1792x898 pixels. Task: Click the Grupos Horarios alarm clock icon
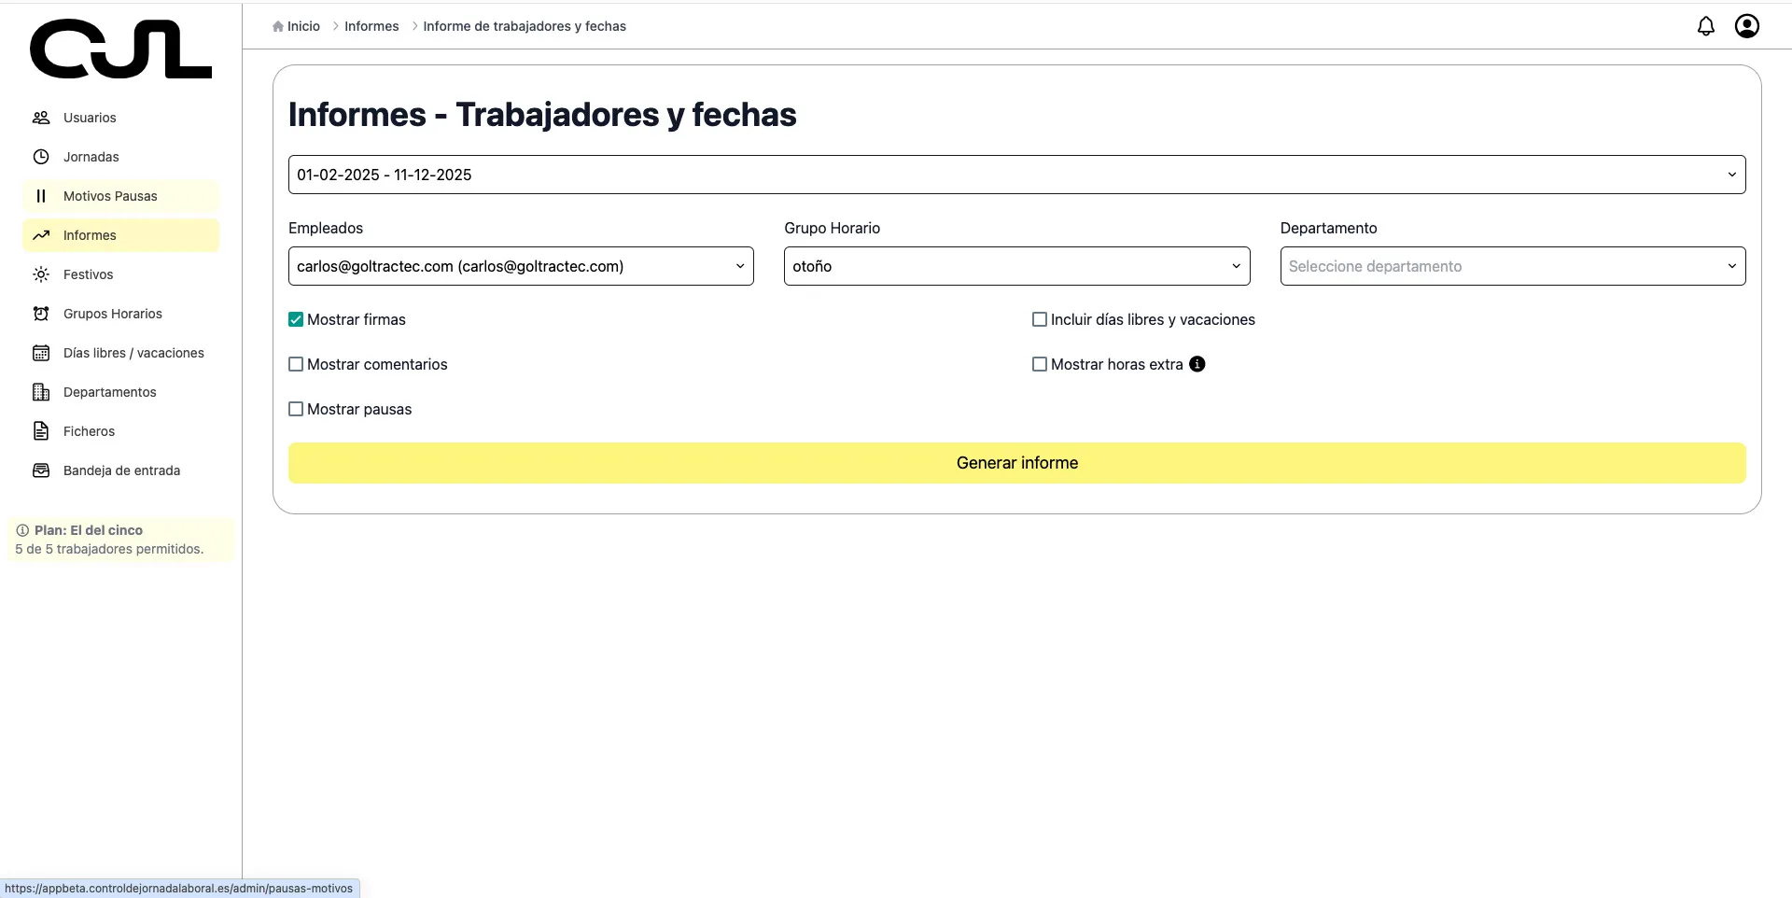coord(41,314)
